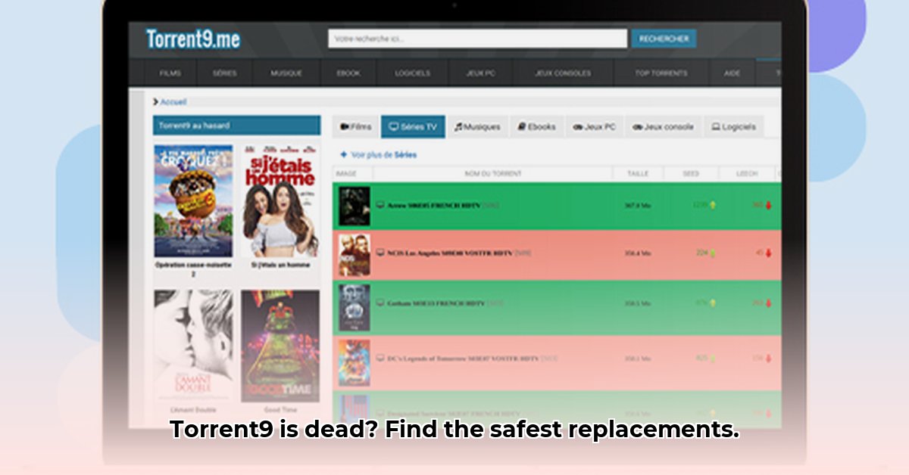Open the FILMS navigation menu item
The width and height of the screenshot is (909, 475).
point(170,73)
